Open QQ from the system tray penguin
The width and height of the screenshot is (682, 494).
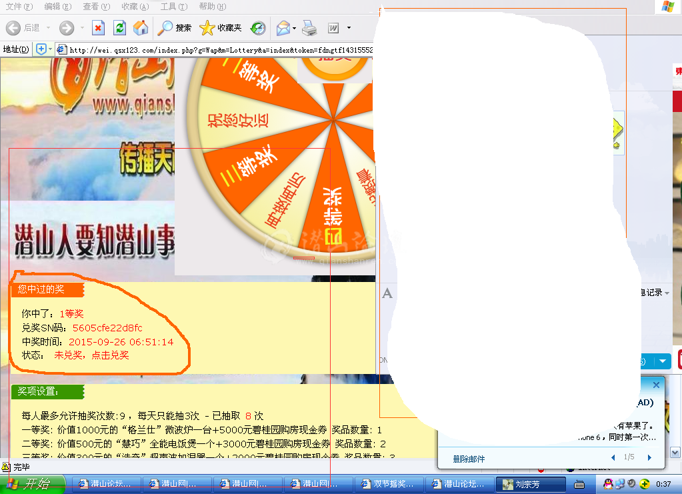(608, 484)
